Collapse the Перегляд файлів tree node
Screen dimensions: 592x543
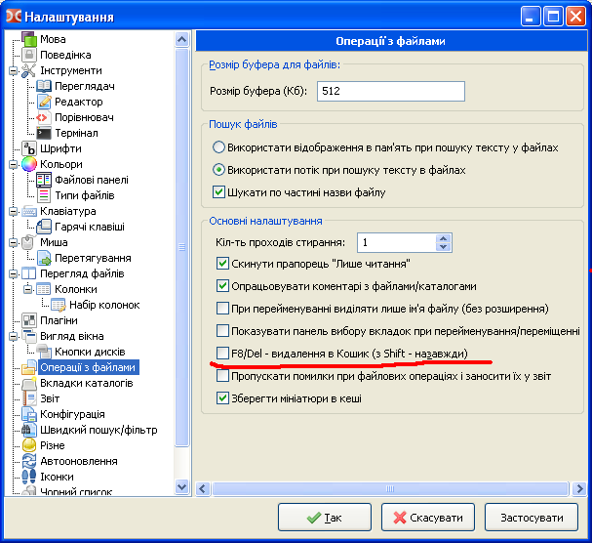click(x=13, y=273)
